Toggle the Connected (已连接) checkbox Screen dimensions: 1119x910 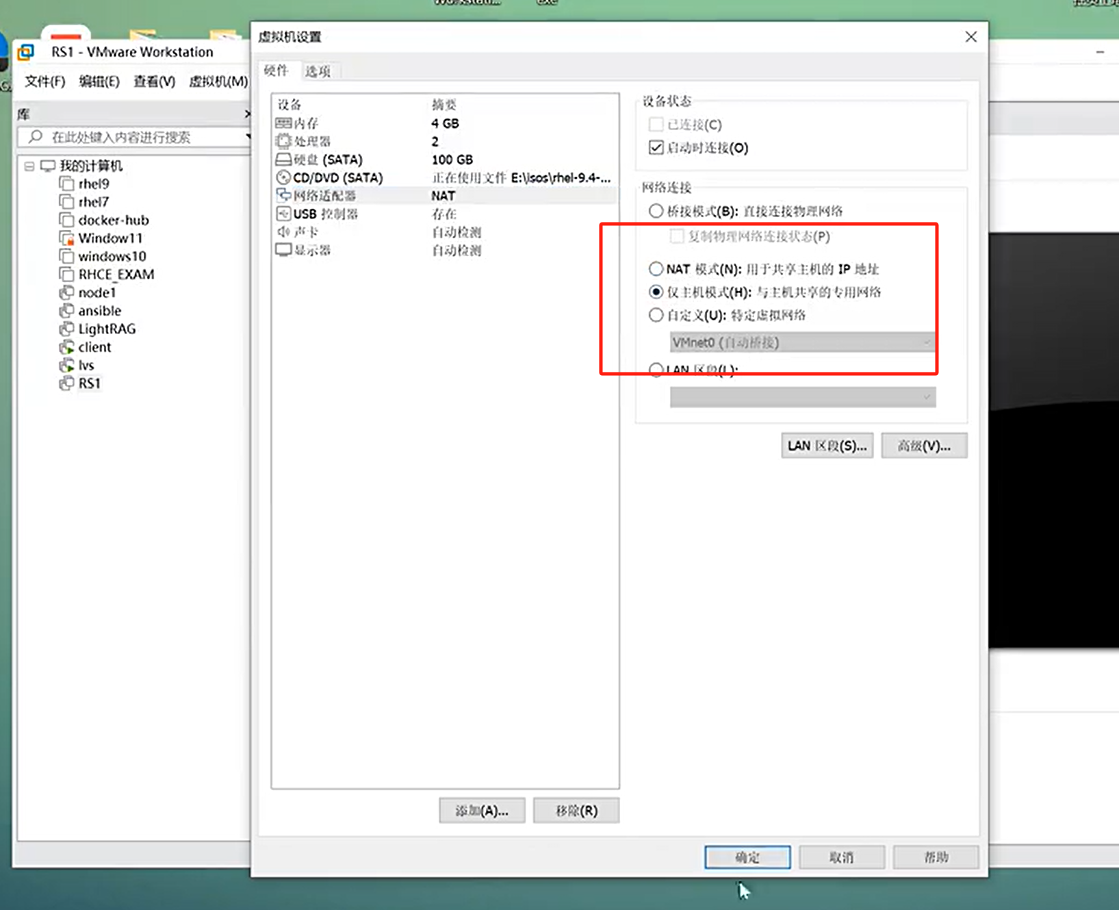656,125
